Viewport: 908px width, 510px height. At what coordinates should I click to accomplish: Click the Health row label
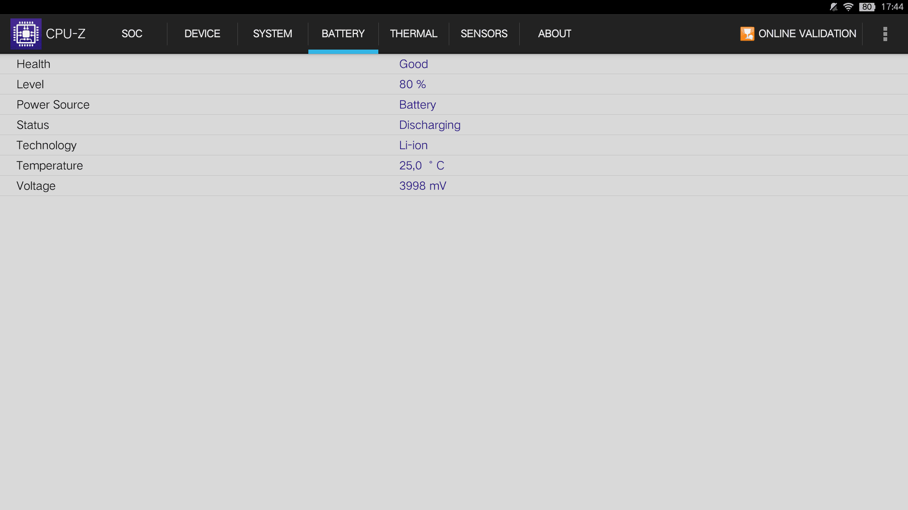[x=34, y=64]
